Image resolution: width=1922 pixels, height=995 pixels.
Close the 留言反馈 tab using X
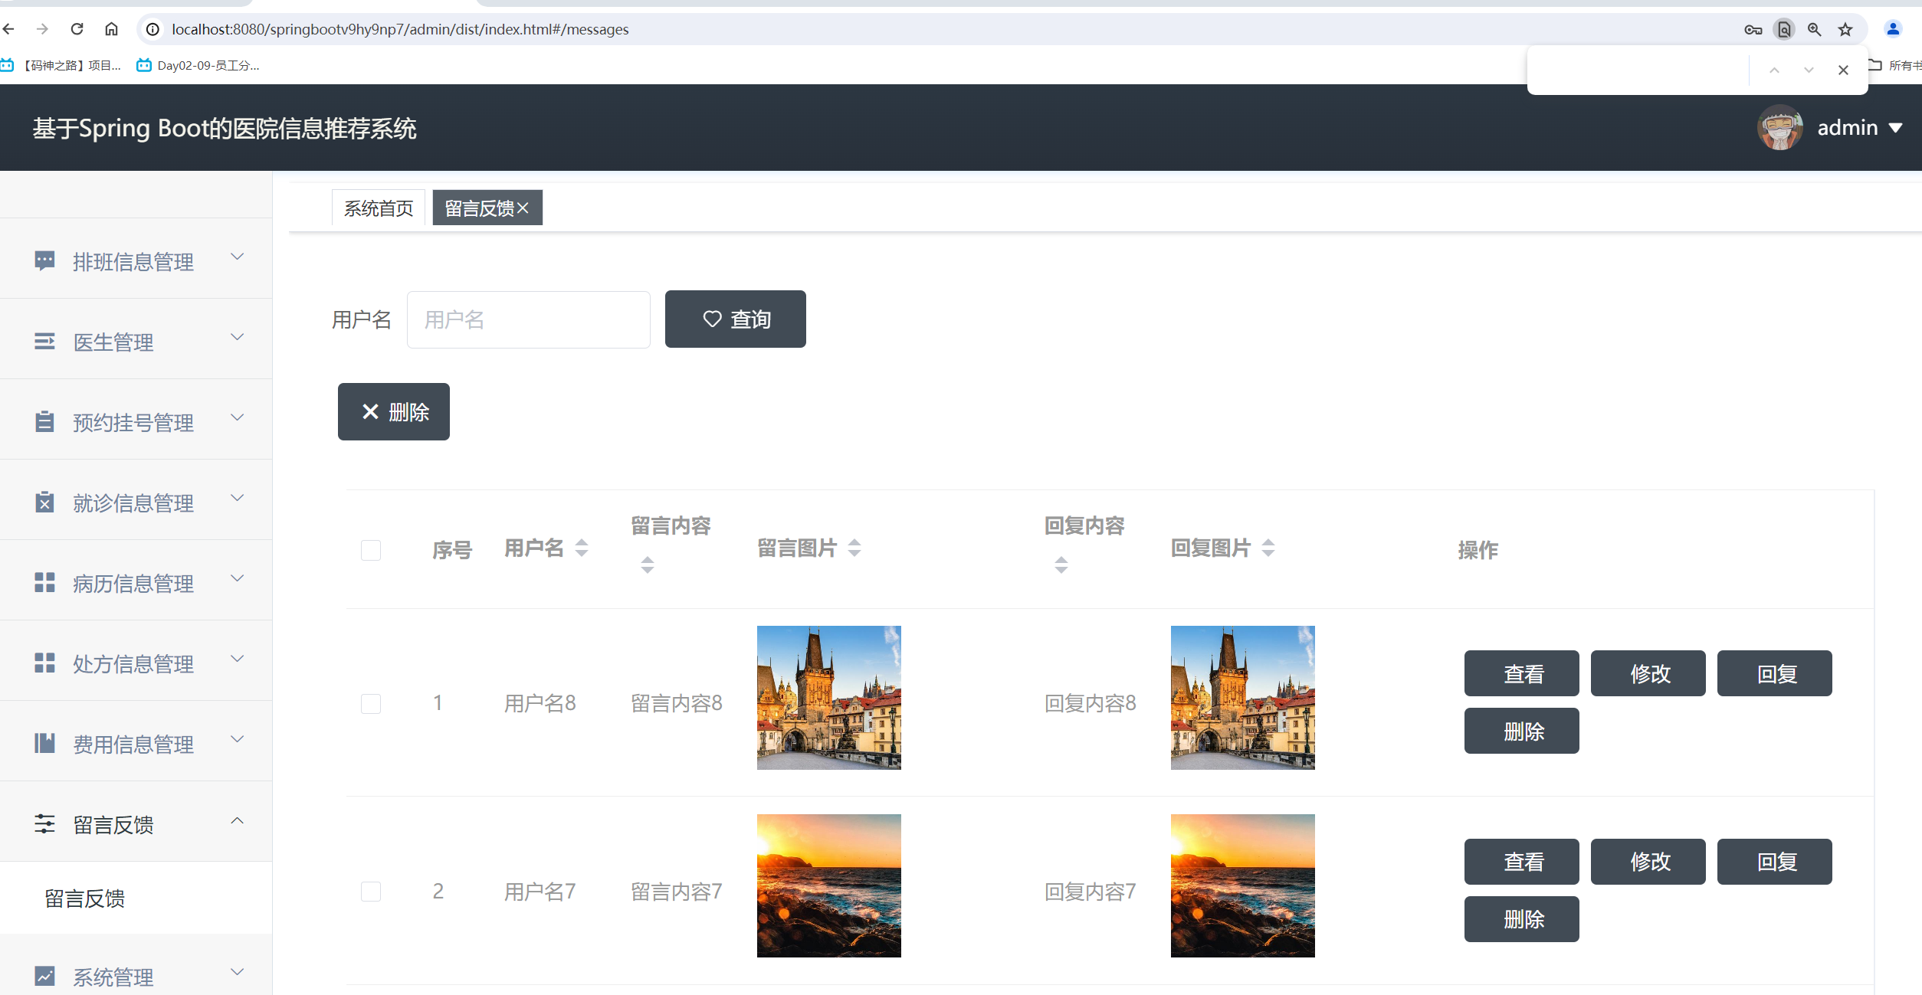pos(523,208)
